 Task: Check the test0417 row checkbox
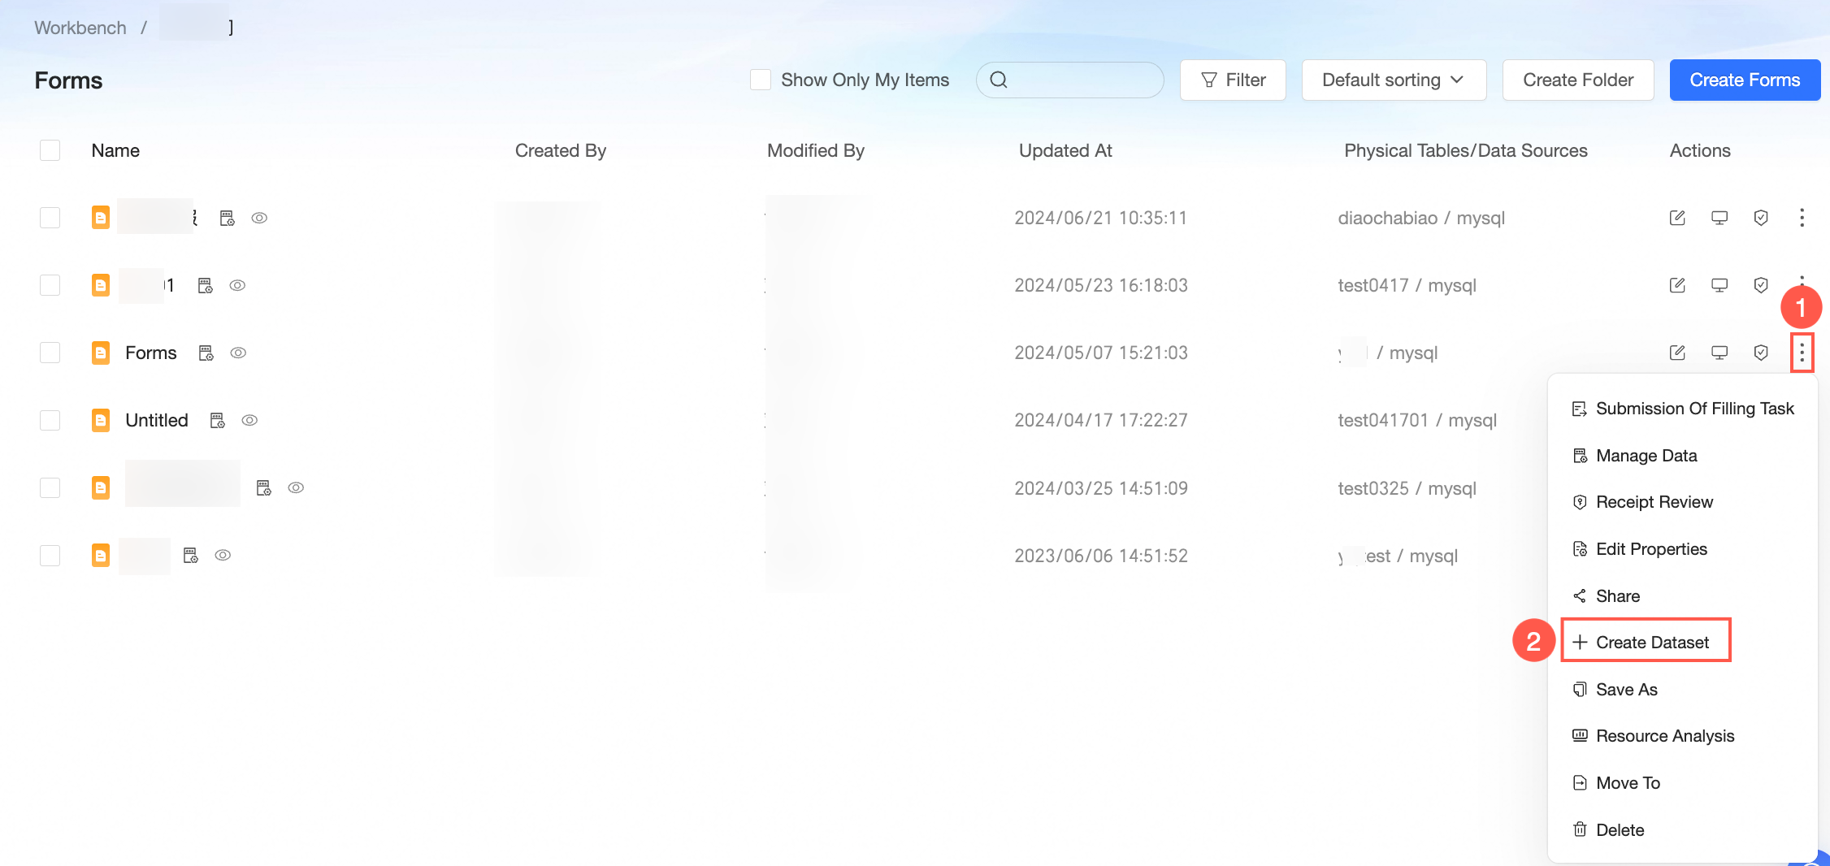tap(50, 285)
